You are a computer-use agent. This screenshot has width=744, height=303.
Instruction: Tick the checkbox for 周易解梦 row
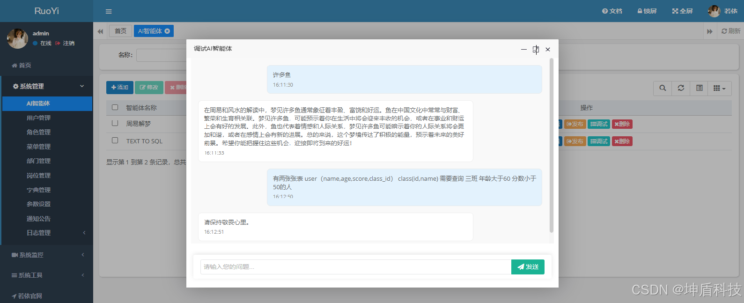tap(115, 123)
